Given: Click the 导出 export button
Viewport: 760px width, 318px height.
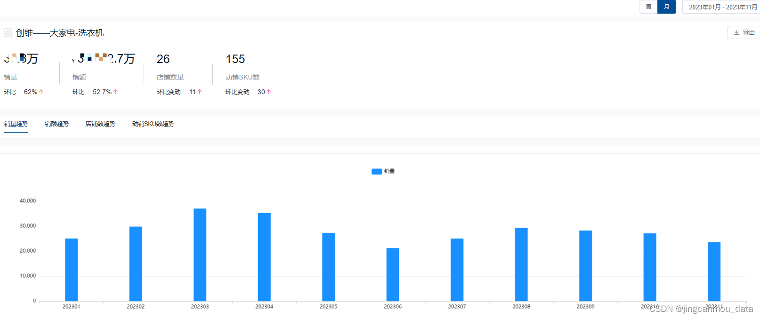Looking at the screenshot, I should coord(744,32).
